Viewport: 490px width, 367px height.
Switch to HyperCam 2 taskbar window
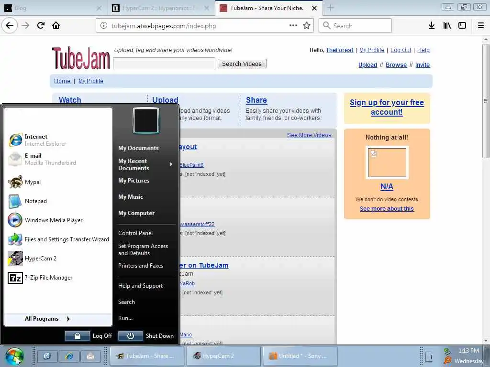click(223, 356)
